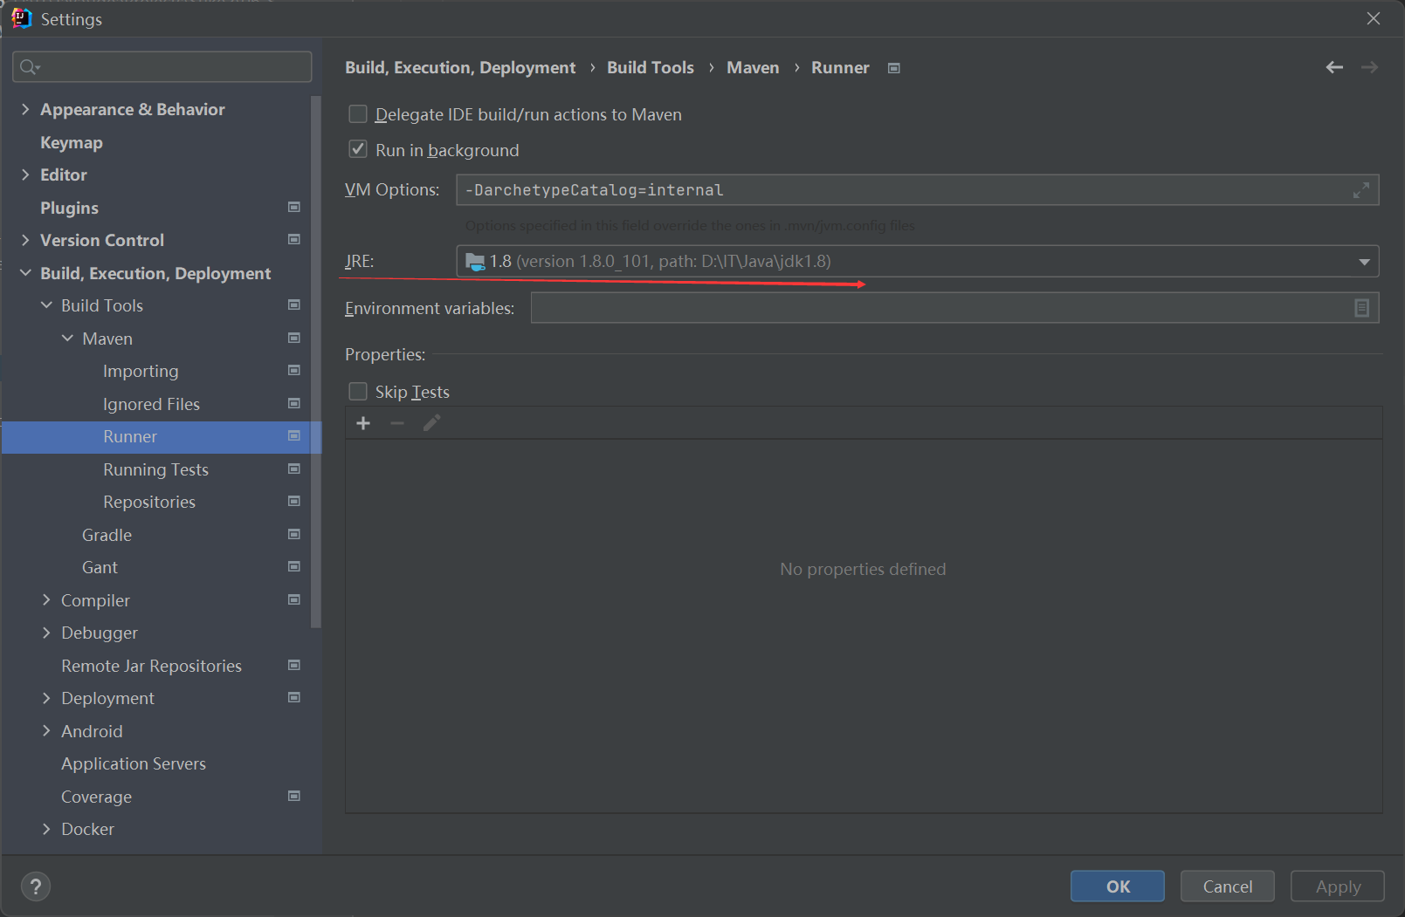The image size is (1405, 917).
Task: Click project icon beside Gradle row
Action: click(294, 534)
